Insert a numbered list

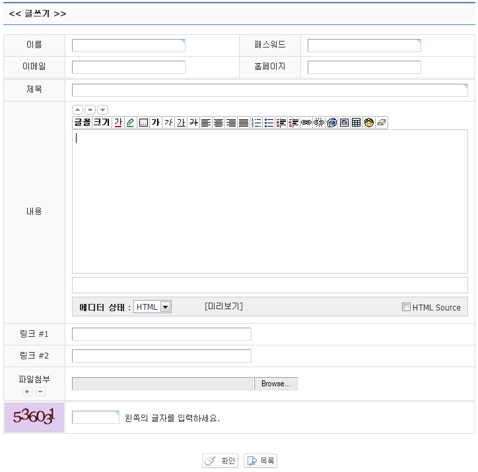(x=256, y=123)
